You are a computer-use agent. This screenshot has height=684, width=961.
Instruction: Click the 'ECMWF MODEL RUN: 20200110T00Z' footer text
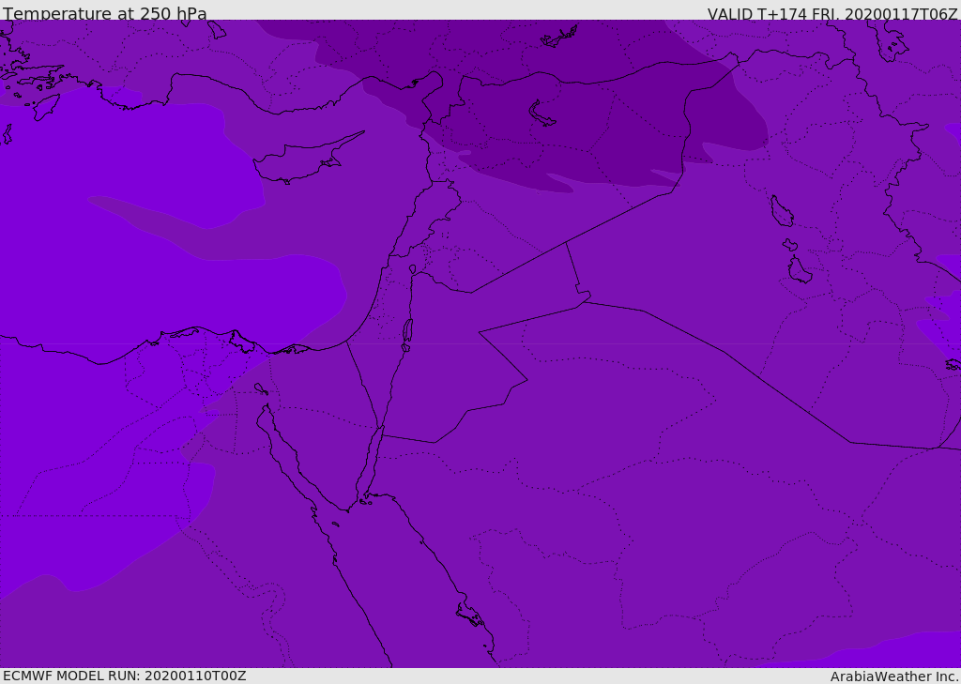(x=125, y=676)
